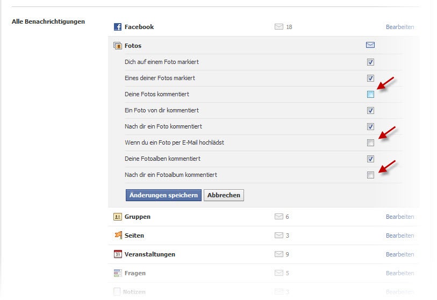This screenshot has height=300, width=437.
Task: Uncheck 'Deine Fotoalben kommentiert' checkbox
Action: [370, 159]
